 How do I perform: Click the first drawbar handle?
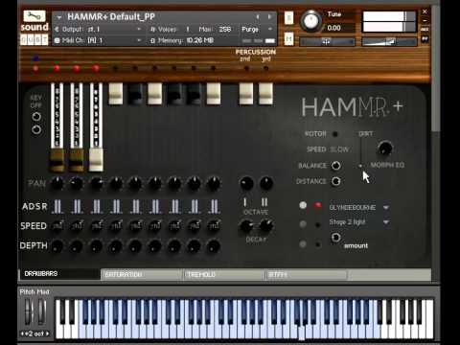pyautogui.click(x=57, y=159)
